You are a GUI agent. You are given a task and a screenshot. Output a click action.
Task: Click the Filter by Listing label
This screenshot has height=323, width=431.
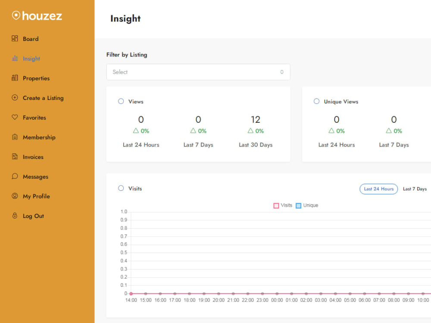(127, 55)
